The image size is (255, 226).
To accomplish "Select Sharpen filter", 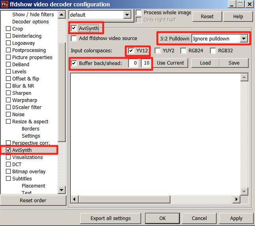I will [22, 93].
